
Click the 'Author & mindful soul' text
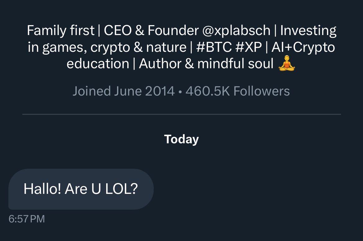(x=206, y=64)
